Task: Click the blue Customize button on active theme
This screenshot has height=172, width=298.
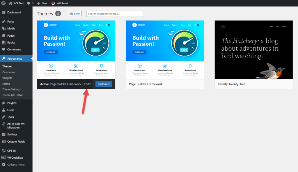Action: pyautogui.click(x=104, y=84)
